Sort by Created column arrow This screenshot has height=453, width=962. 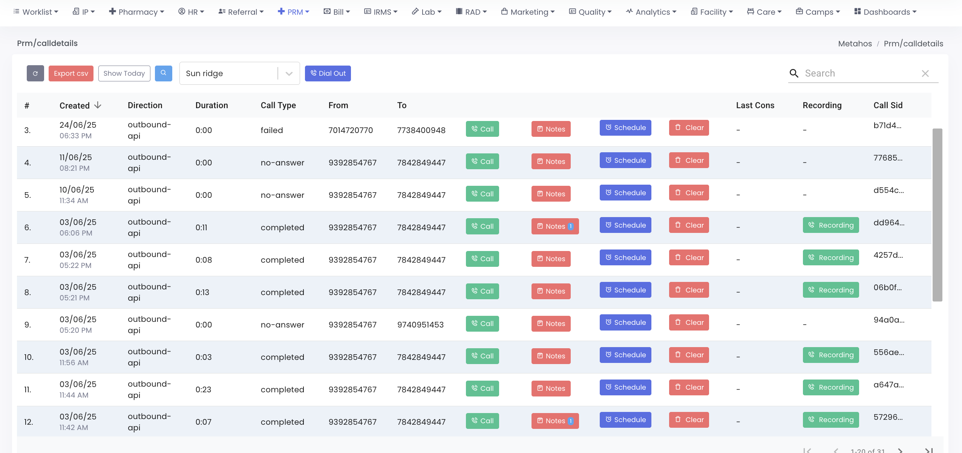(98, 105)
